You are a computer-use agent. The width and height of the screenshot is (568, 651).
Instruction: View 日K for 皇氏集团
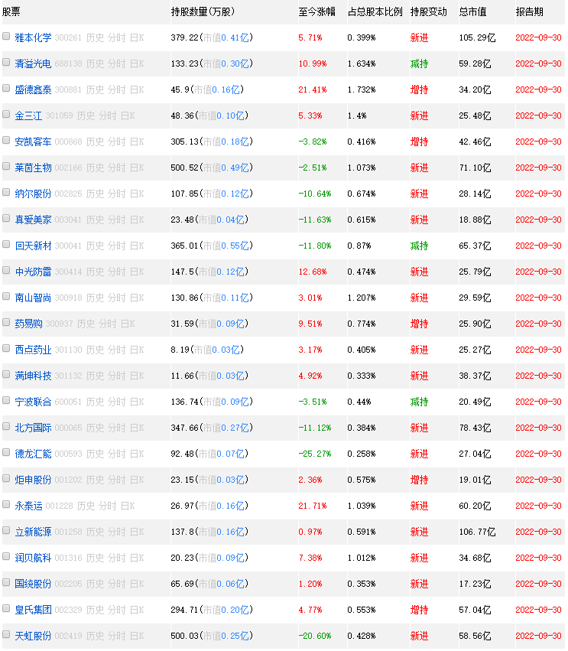point(137,610)
